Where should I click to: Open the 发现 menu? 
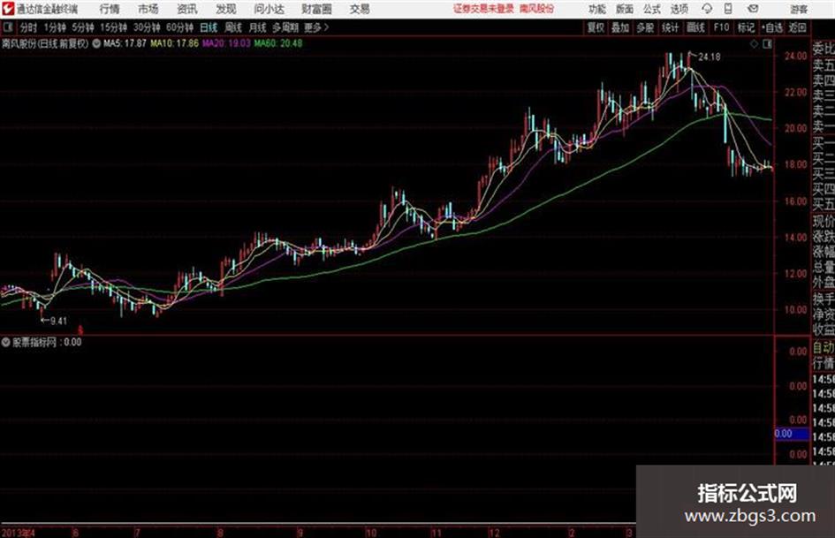coord(226,9)
